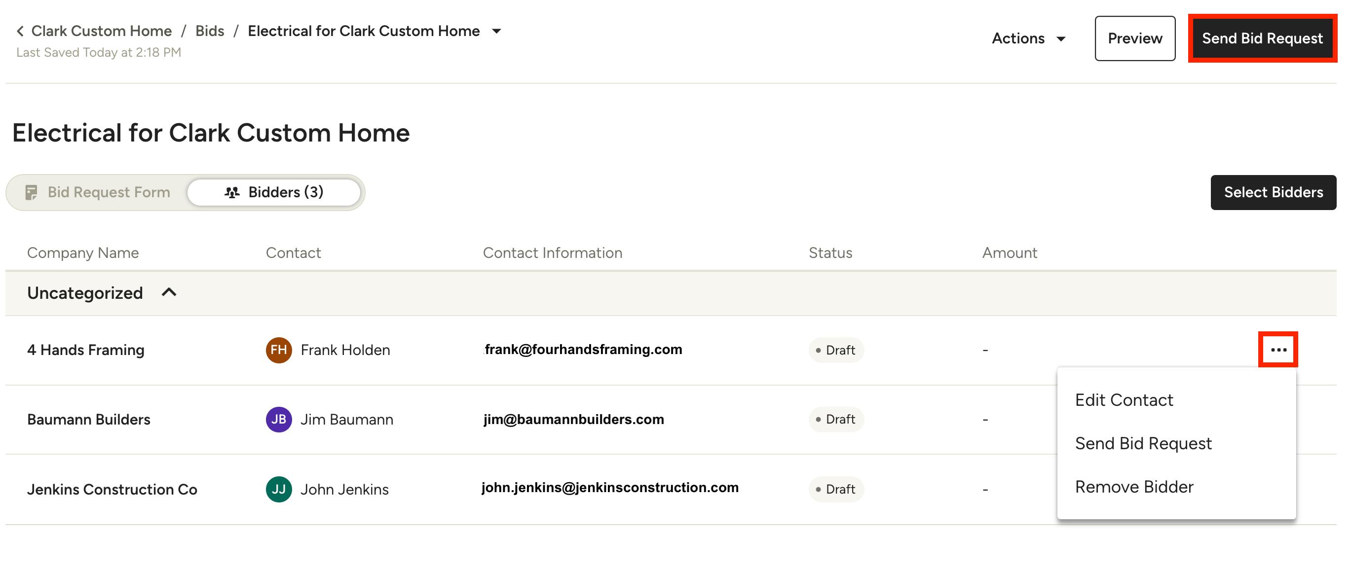Collapse the Uncategorized group chevron

(x=169, y=292)
